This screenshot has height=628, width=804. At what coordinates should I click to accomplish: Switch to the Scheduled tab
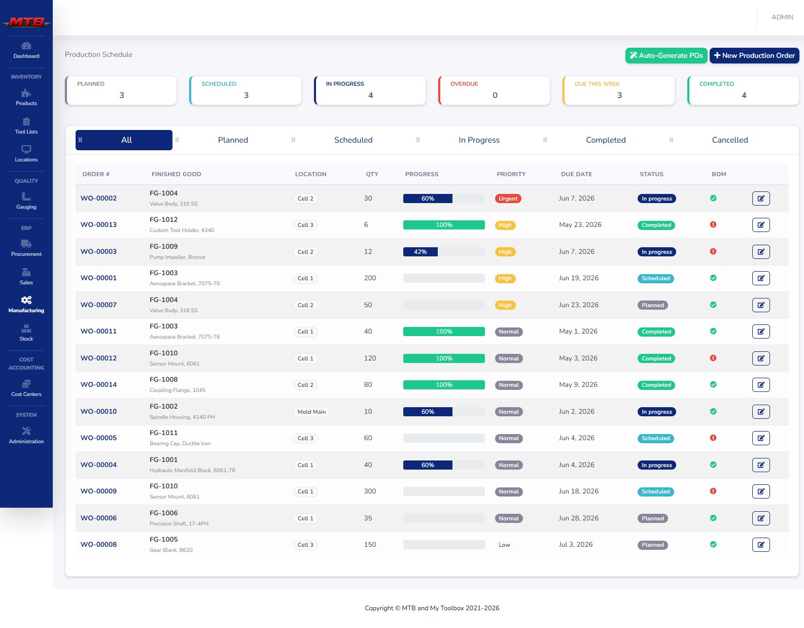pyautogui.click(x=353, y=140)
